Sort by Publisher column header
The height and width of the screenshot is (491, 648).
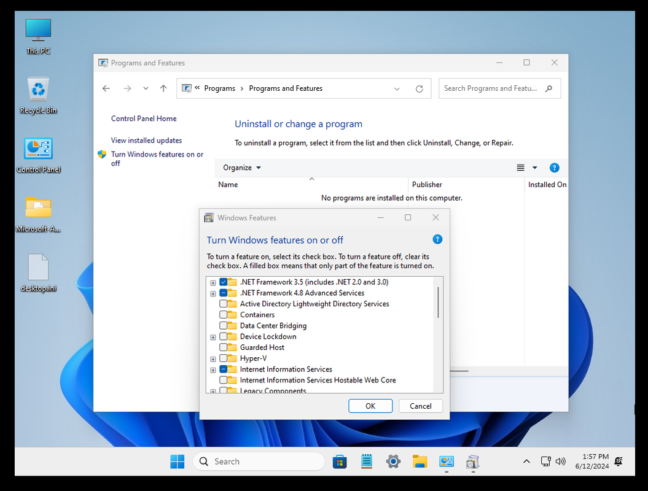pyautogui.click(x=466, y=185)
